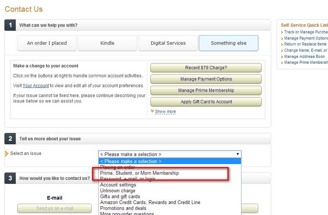Screen dimensions: 328x215
Task: Pick the 'Something else' category
Action: click(x=229, y=43)
